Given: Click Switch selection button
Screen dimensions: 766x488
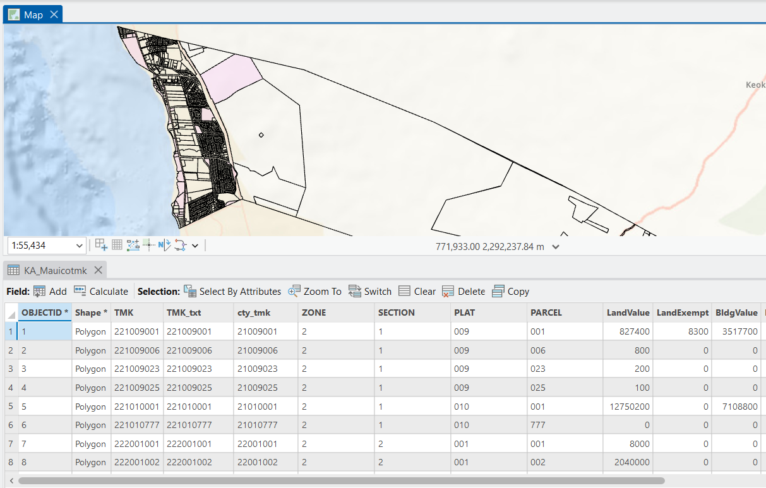Looking at the screenshot, I should coord(370,291).
